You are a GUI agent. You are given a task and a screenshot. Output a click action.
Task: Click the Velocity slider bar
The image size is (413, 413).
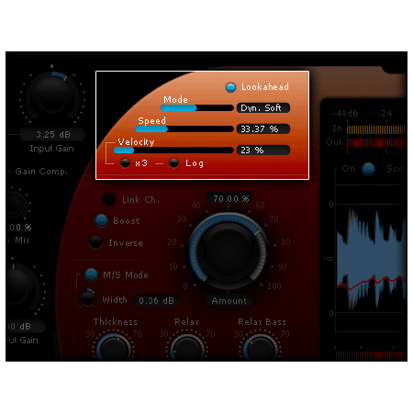pyautogui.click(x=173, y=150)
